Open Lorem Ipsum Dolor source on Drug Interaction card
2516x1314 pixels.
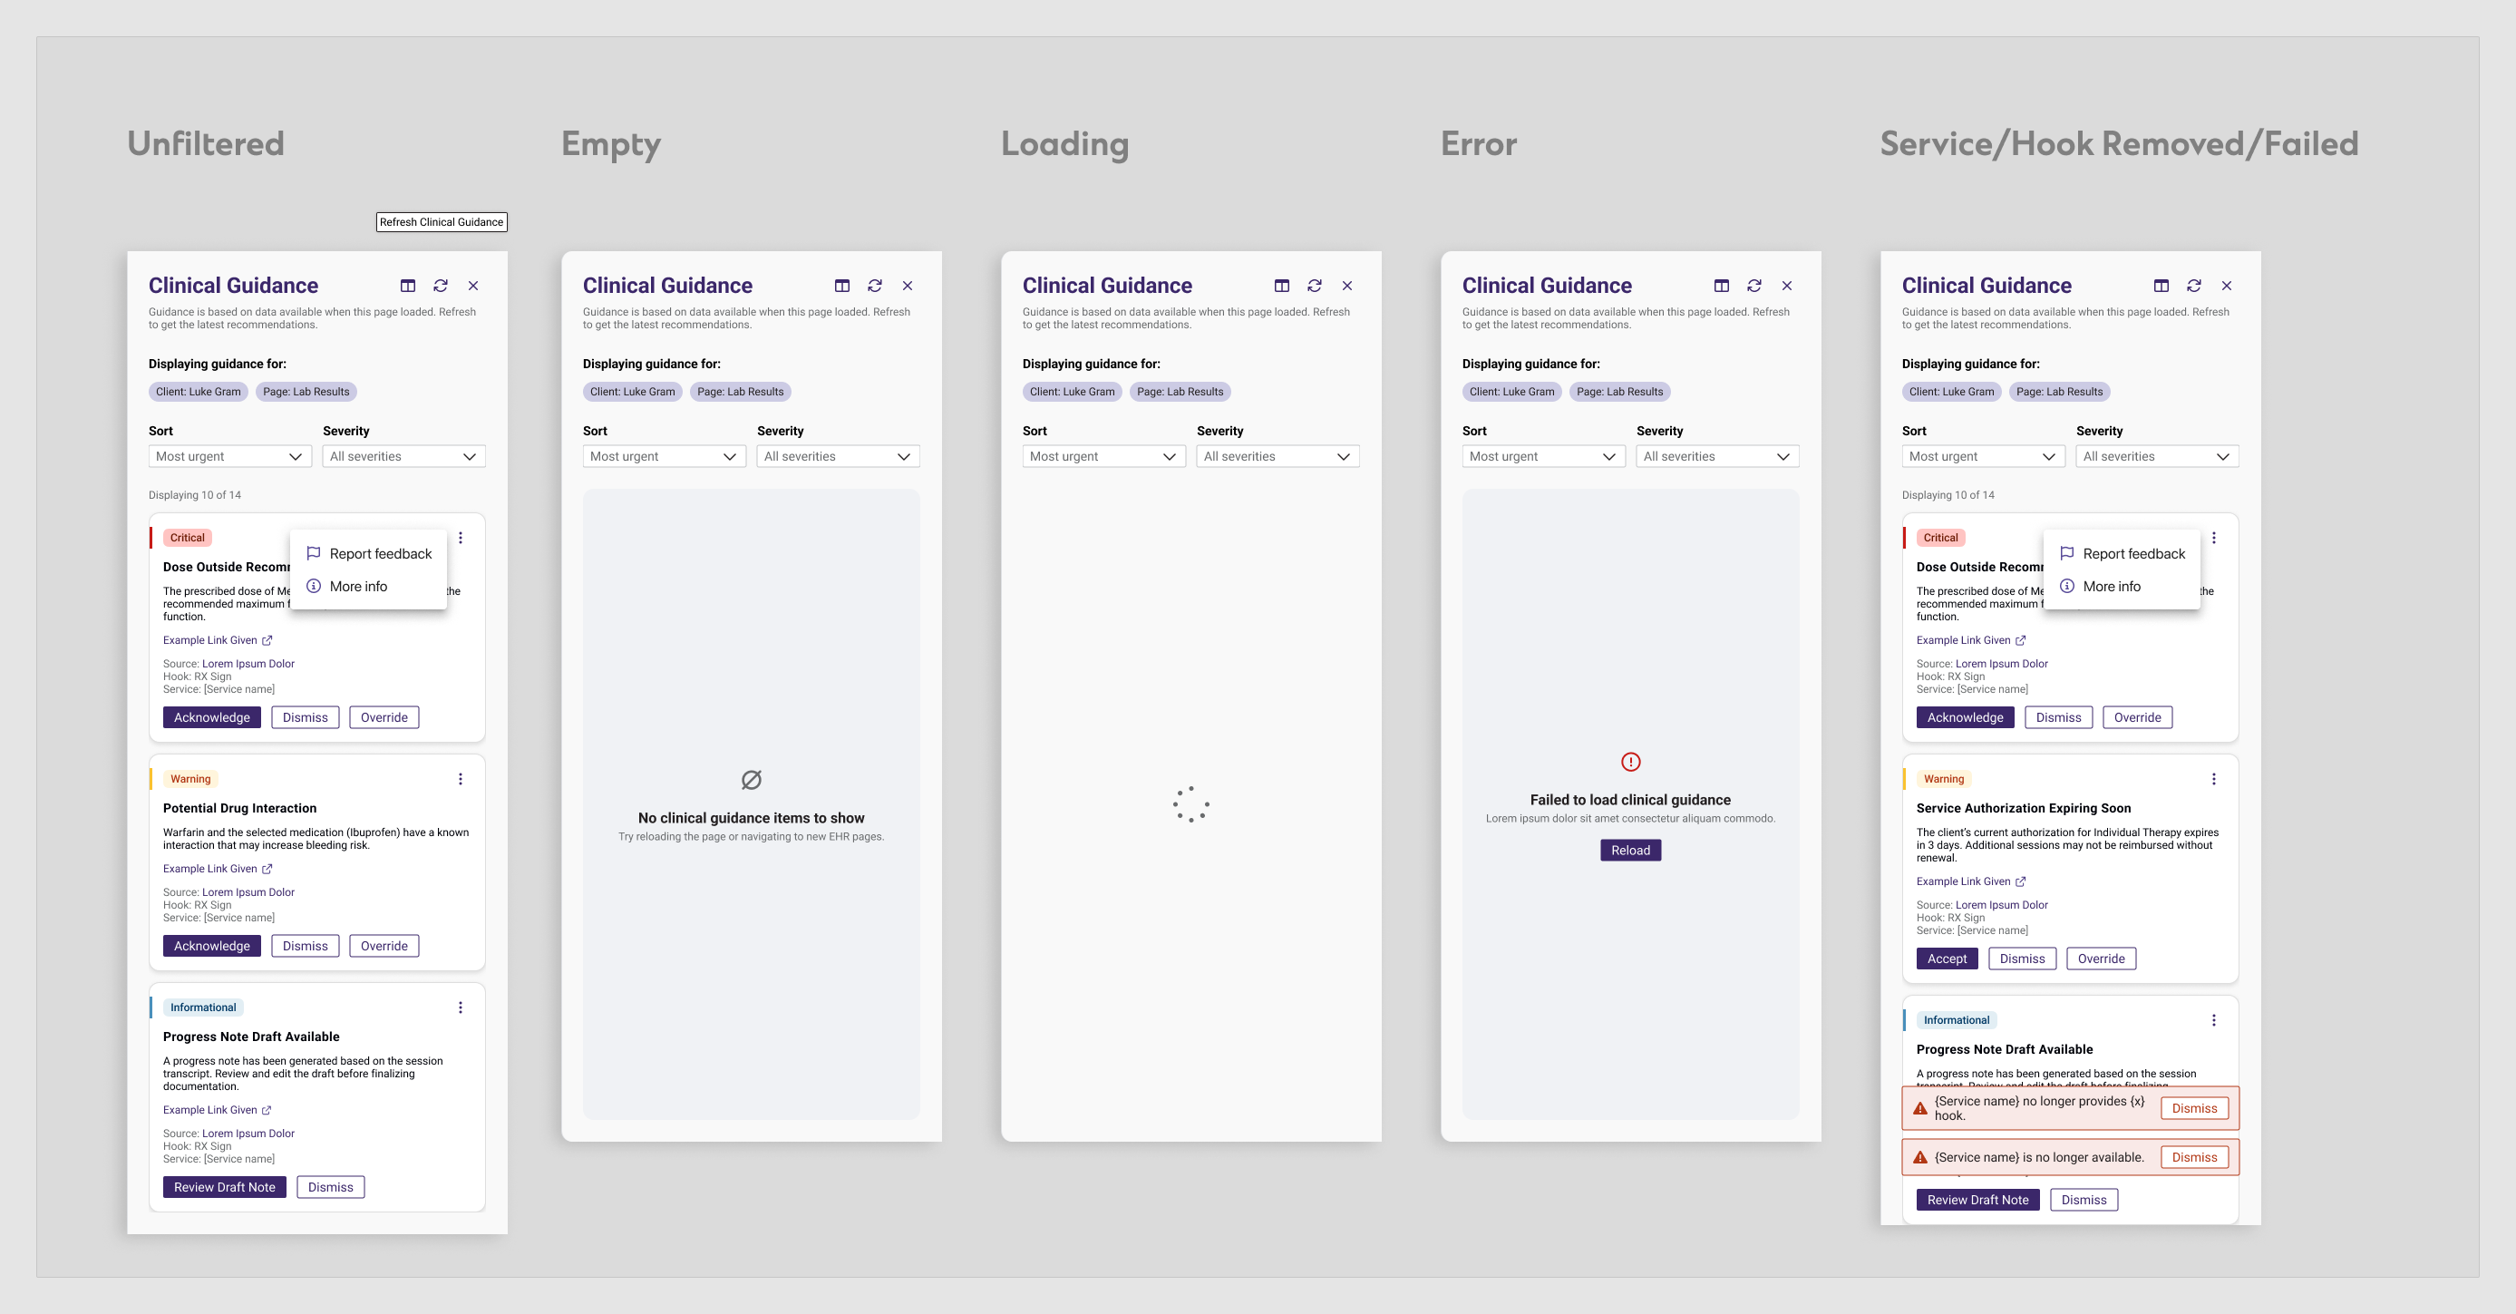[x=248, y=892]
